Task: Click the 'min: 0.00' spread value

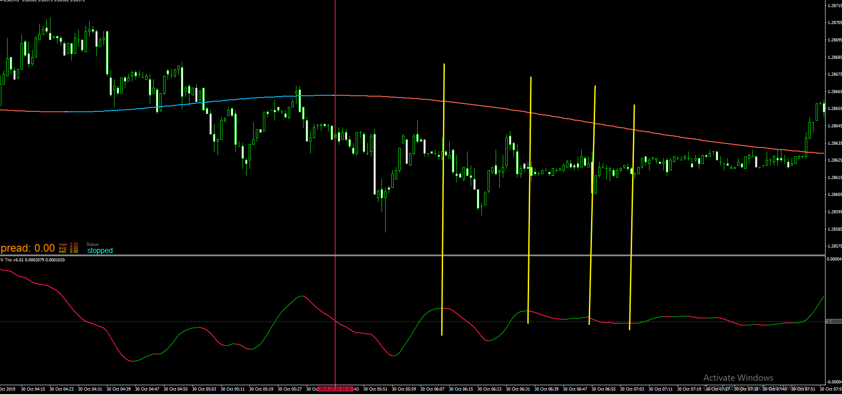Action: point(69,252)
